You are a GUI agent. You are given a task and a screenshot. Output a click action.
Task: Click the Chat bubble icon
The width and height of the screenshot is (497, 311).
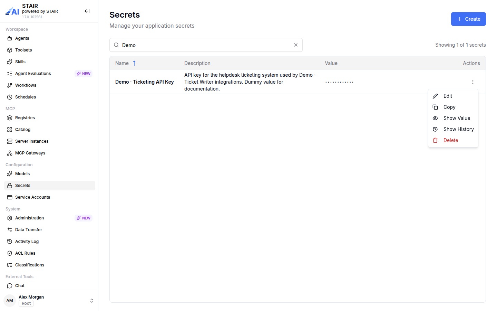click(x=10, y=286)
